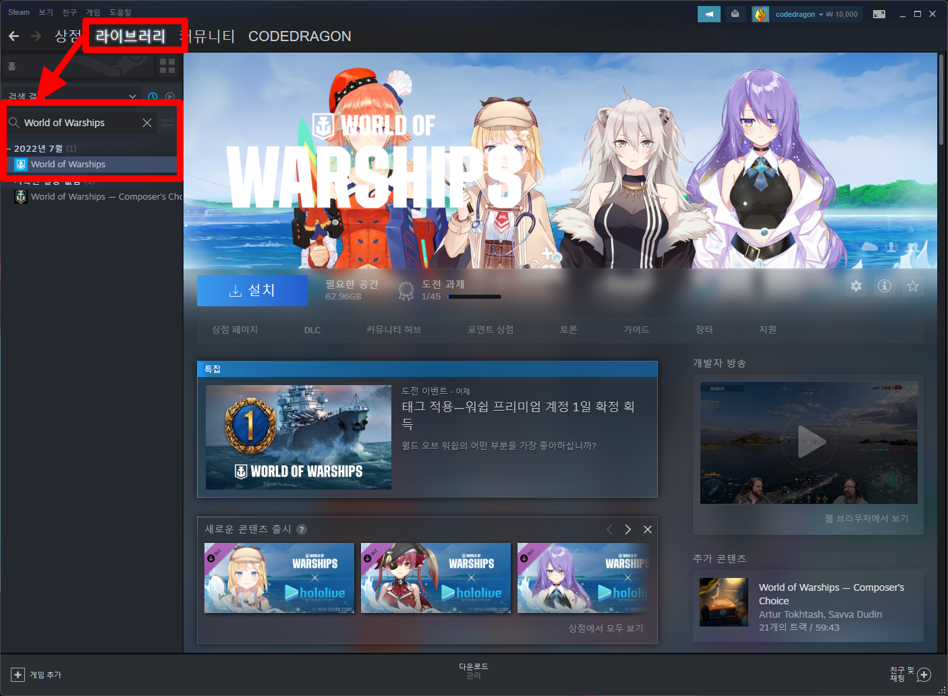The width and height of the screenshot is (948, 696).
Task: Open the Composer's Choice soundtrack cover
Action: (x=724, y=602)
